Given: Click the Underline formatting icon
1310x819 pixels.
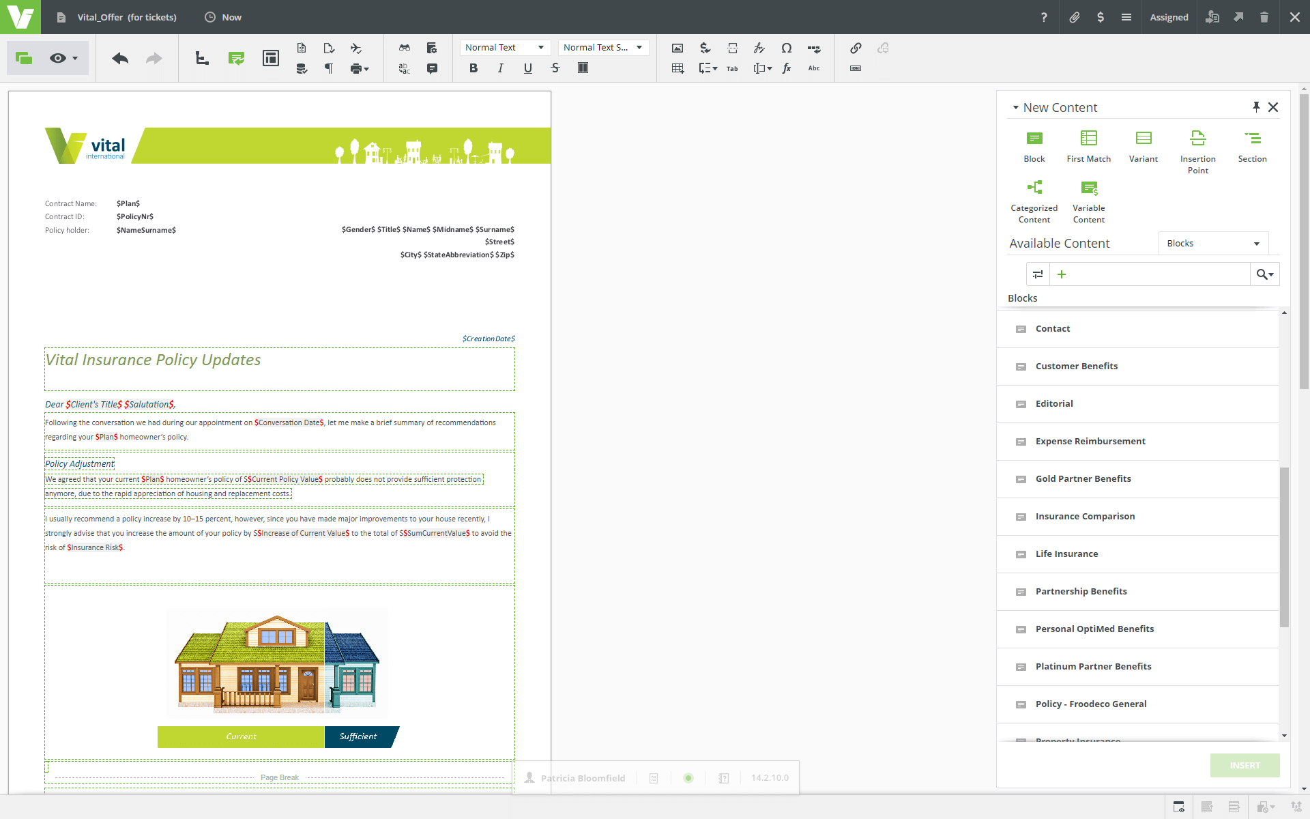Looking at the screenshot, I should 526,67.
